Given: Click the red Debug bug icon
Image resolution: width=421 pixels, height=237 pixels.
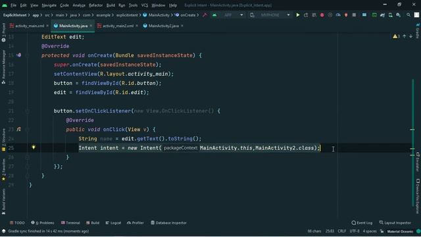Looking at the screenshot, I should (322, 15).
